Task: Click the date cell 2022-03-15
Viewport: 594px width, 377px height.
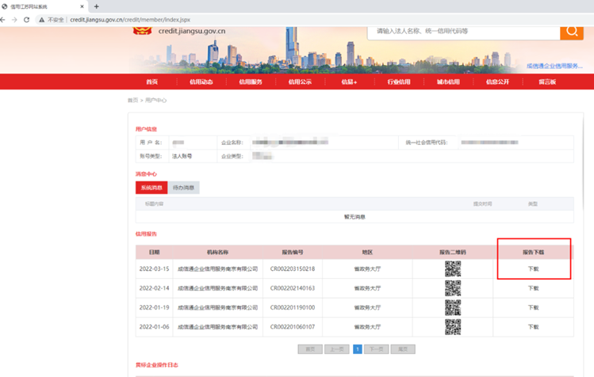Action: [154, 268]
